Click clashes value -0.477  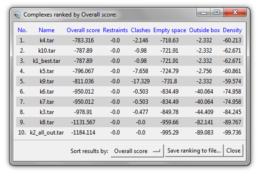[x=140, y=112]
